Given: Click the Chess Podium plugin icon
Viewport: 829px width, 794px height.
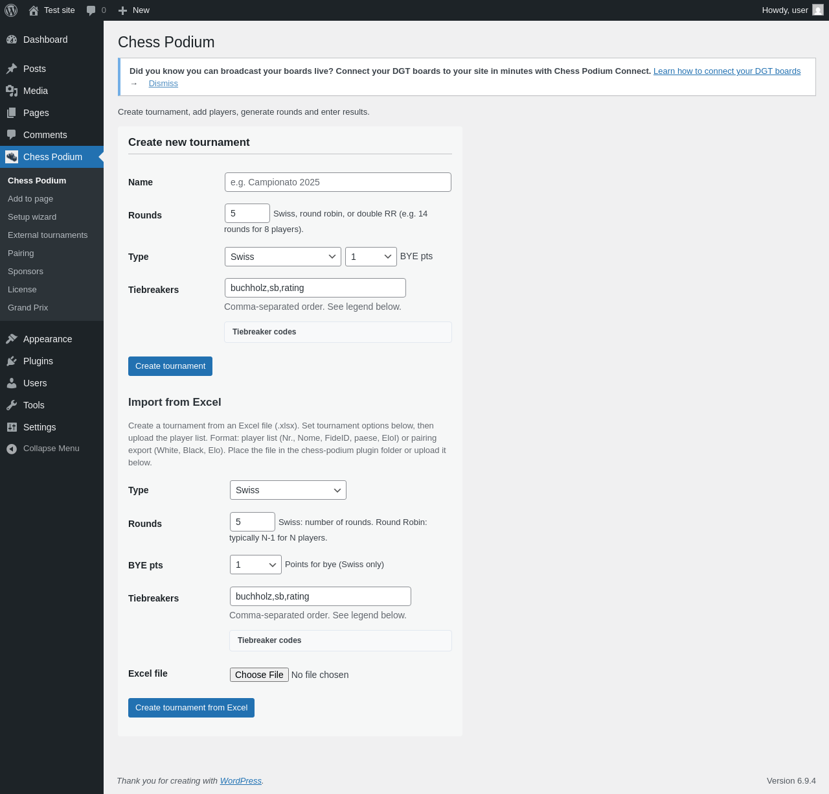Looking at the screenshot, I should click(12, 157).
